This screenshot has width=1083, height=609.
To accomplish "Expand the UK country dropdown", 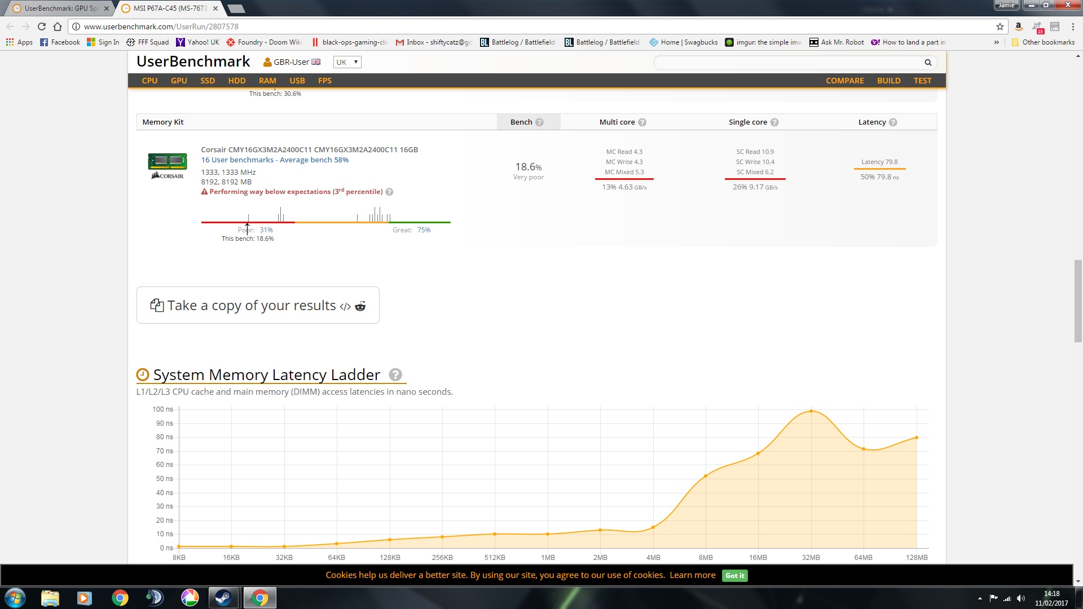I will 347,62.
